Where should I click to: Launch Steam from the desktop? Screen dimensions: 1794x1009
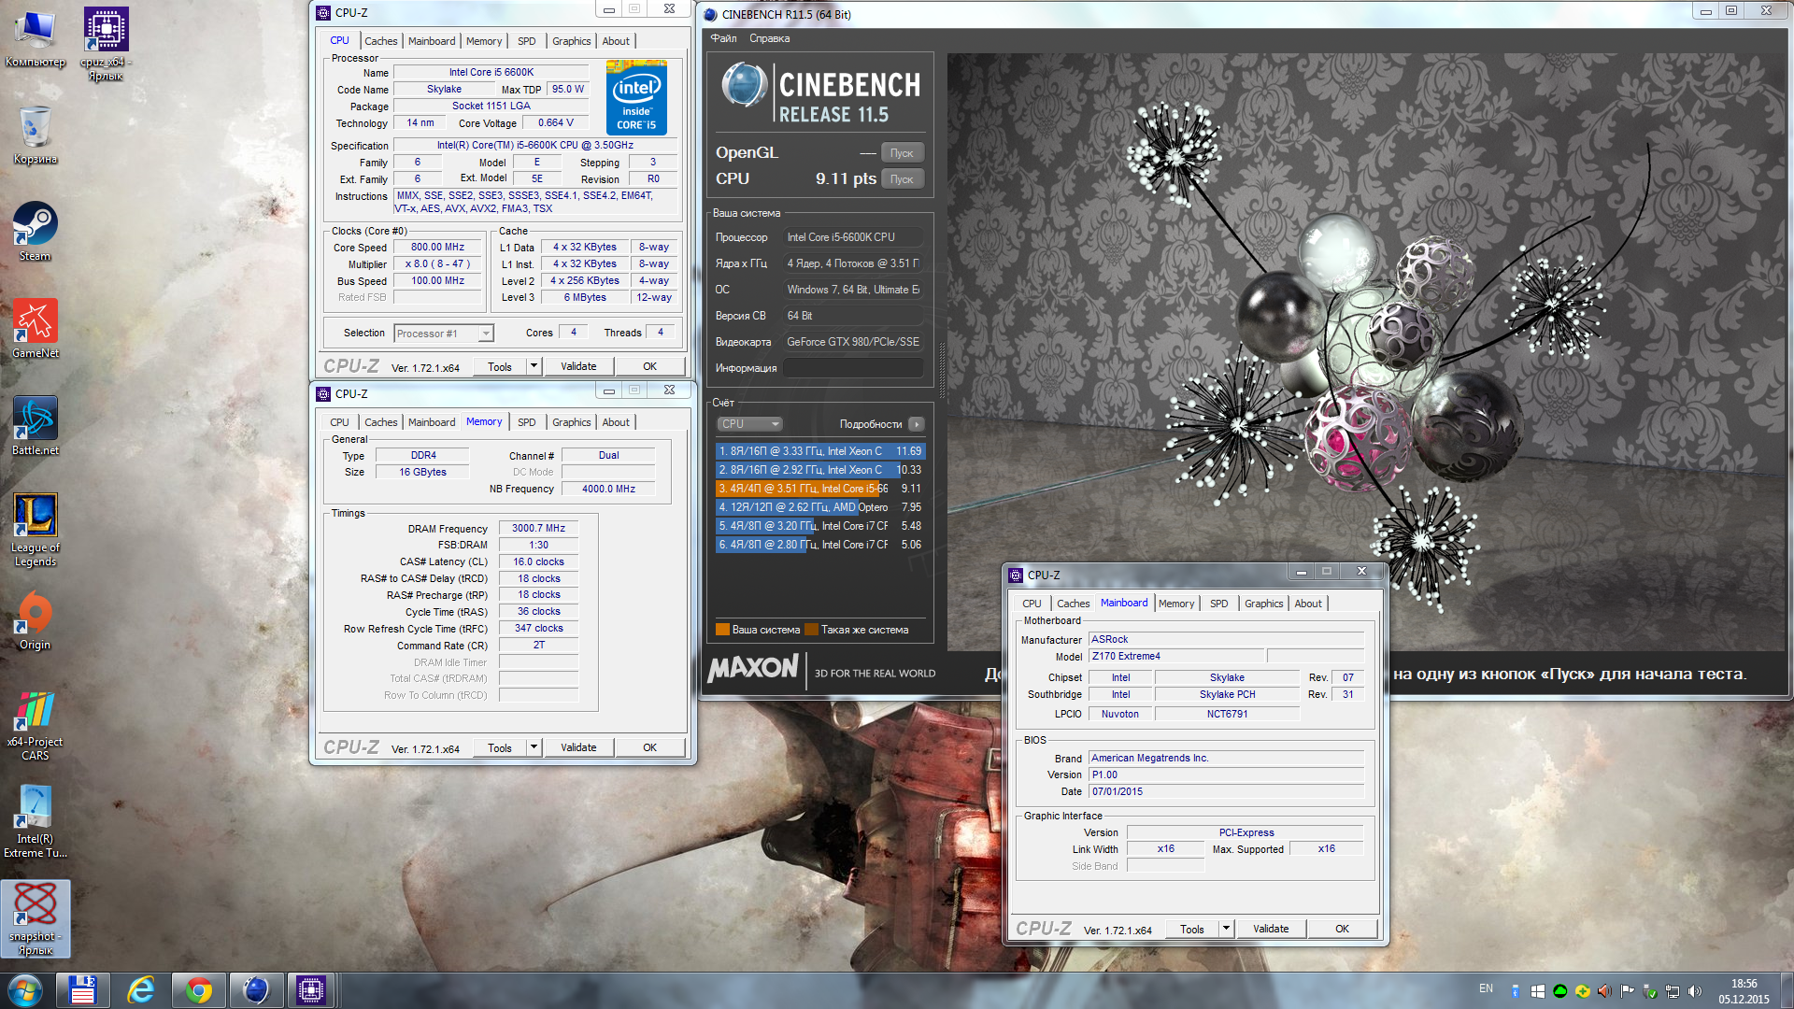[35, 232]
